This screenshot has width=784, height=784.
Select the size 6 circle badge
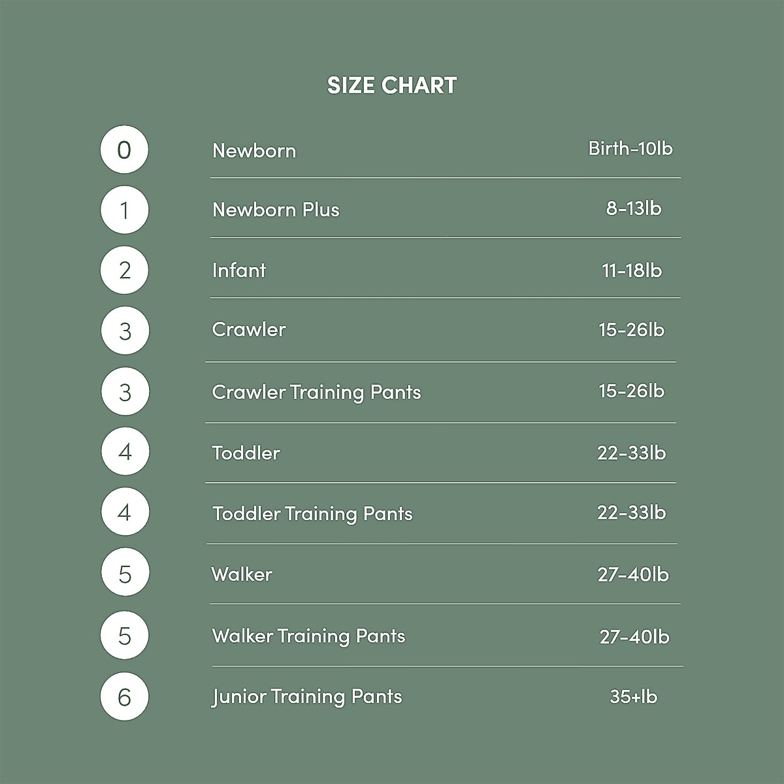[124, 697]
